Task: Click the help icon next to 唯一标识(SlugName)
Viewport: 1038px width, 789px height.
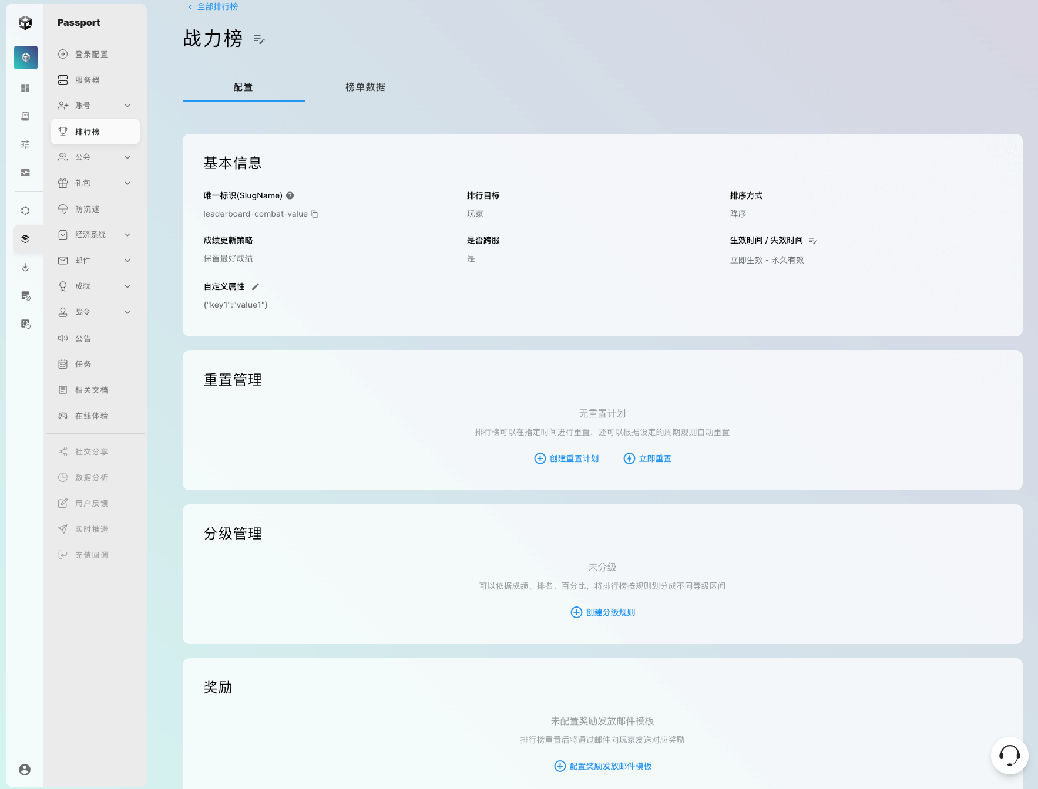Action: (290, 195)
